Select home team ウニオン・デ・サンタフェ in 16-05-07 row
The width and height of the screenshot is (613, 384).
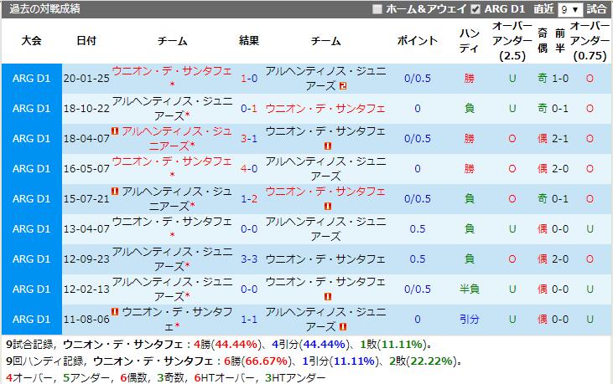[x=172, y=161]
